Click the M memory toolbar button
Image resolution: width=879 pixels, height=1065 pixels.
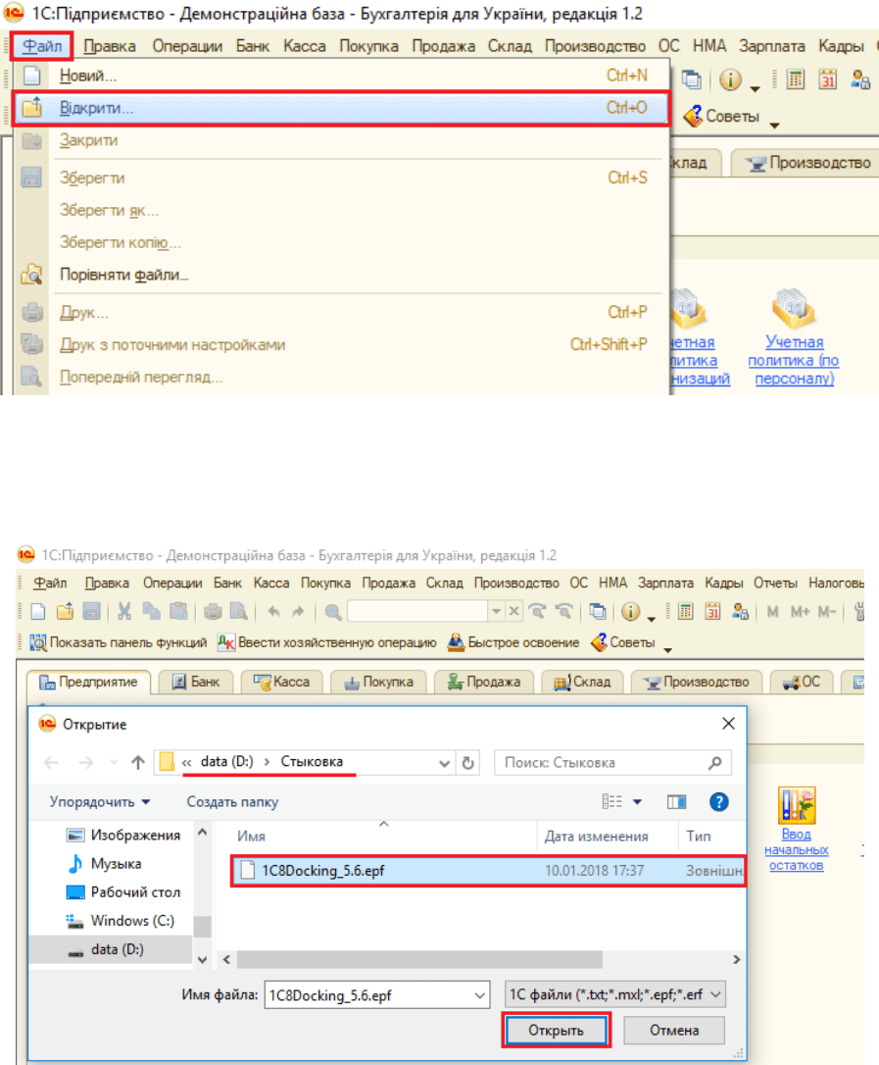pyautogui.click(x=772, y=611)
